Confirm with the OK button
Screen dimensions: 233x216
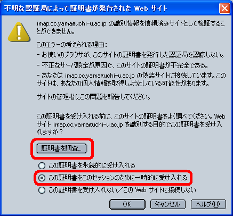tap(127, 204)
